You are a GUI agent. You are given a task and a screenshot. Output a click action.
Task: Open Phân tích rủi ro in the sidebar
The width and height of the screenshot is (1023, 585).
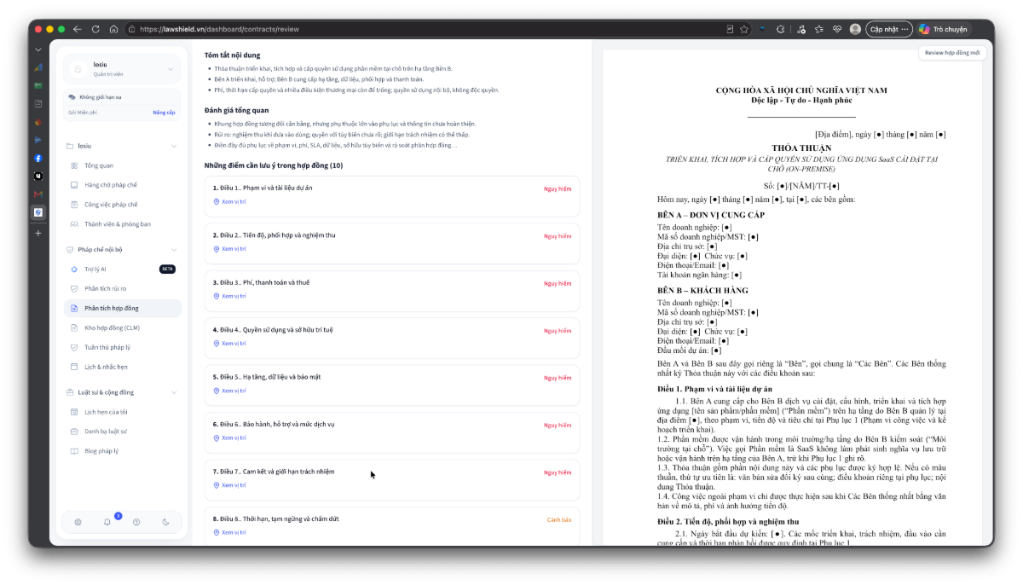point(122,288)
